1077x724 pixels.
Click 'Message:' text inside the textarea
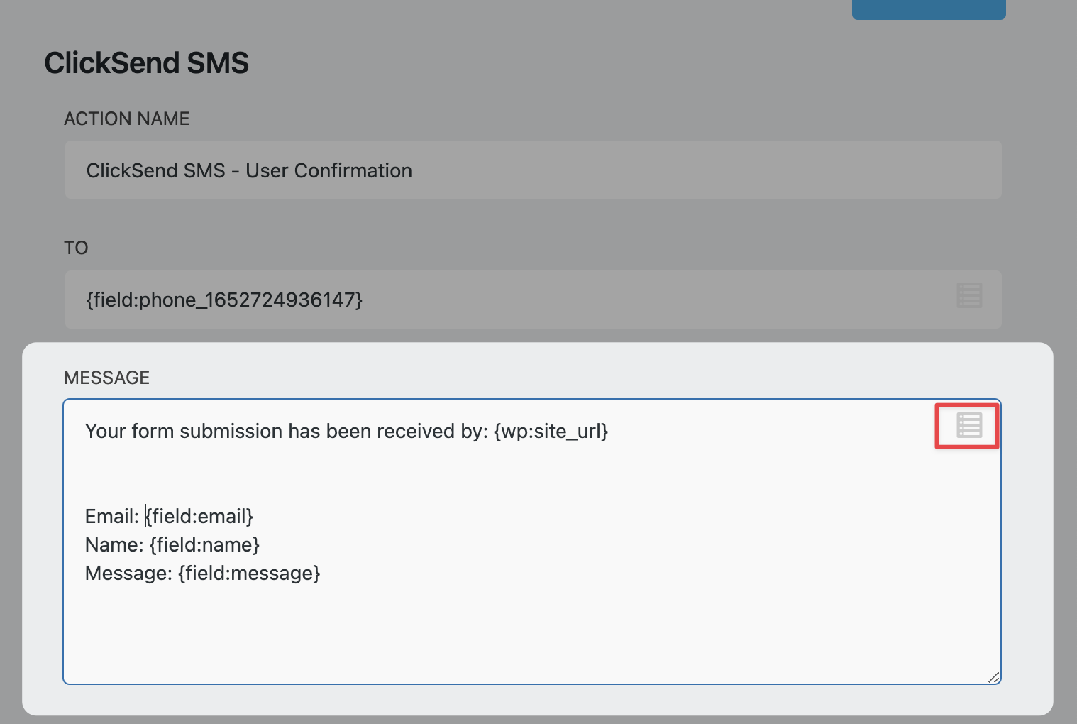[x=128, y=574]
